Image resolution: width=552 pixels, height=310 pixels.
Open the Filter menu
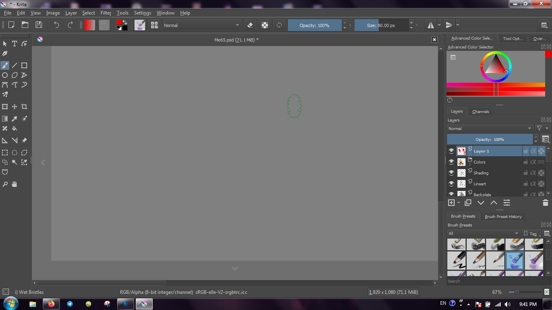point(106,13)
